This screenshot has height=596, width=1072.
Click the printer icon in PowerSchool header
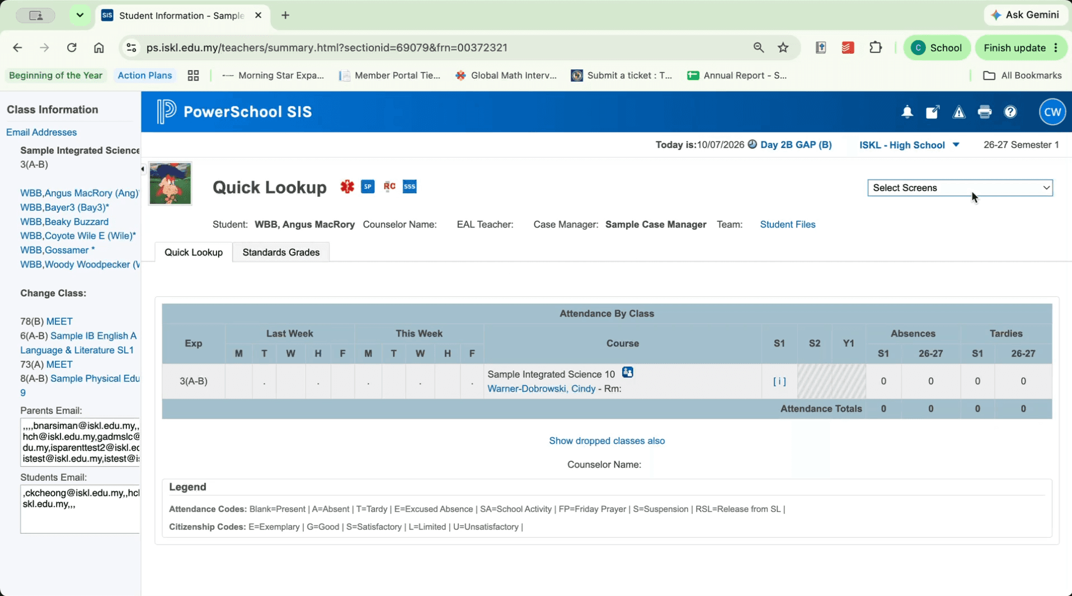985,112
